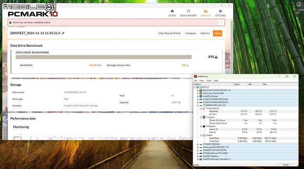Click the user account icon on the desktop
Viewport: 304px width, 169px height.
pyautogui.click(x=299, y=4)
